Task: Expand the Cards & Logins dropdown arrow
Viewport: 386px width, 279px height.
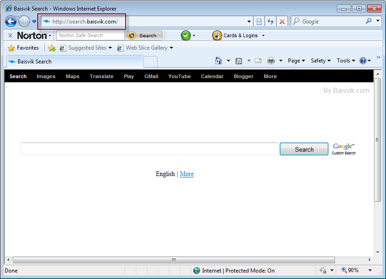Action: click(264, 36)
